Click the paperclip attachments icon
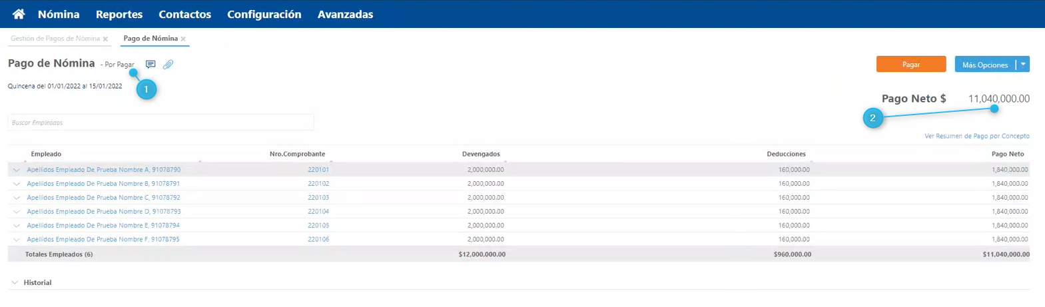 pos(169,65)
